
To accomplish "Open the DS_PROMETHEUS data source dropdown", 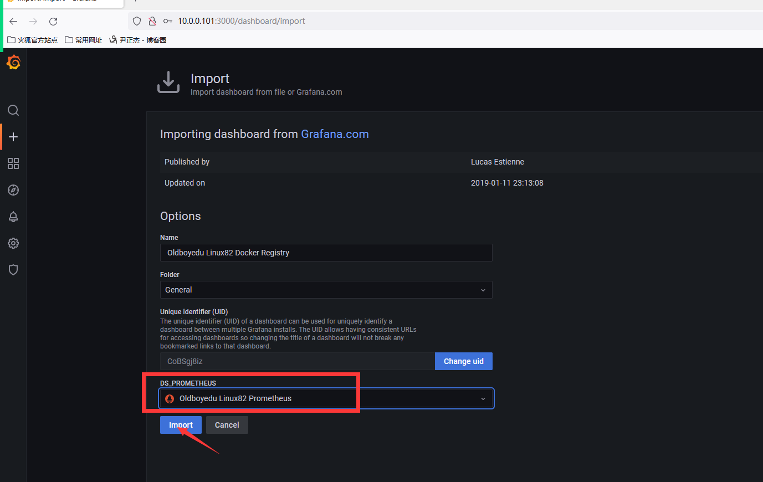I will pyautogui.click(x=326, y=398).
